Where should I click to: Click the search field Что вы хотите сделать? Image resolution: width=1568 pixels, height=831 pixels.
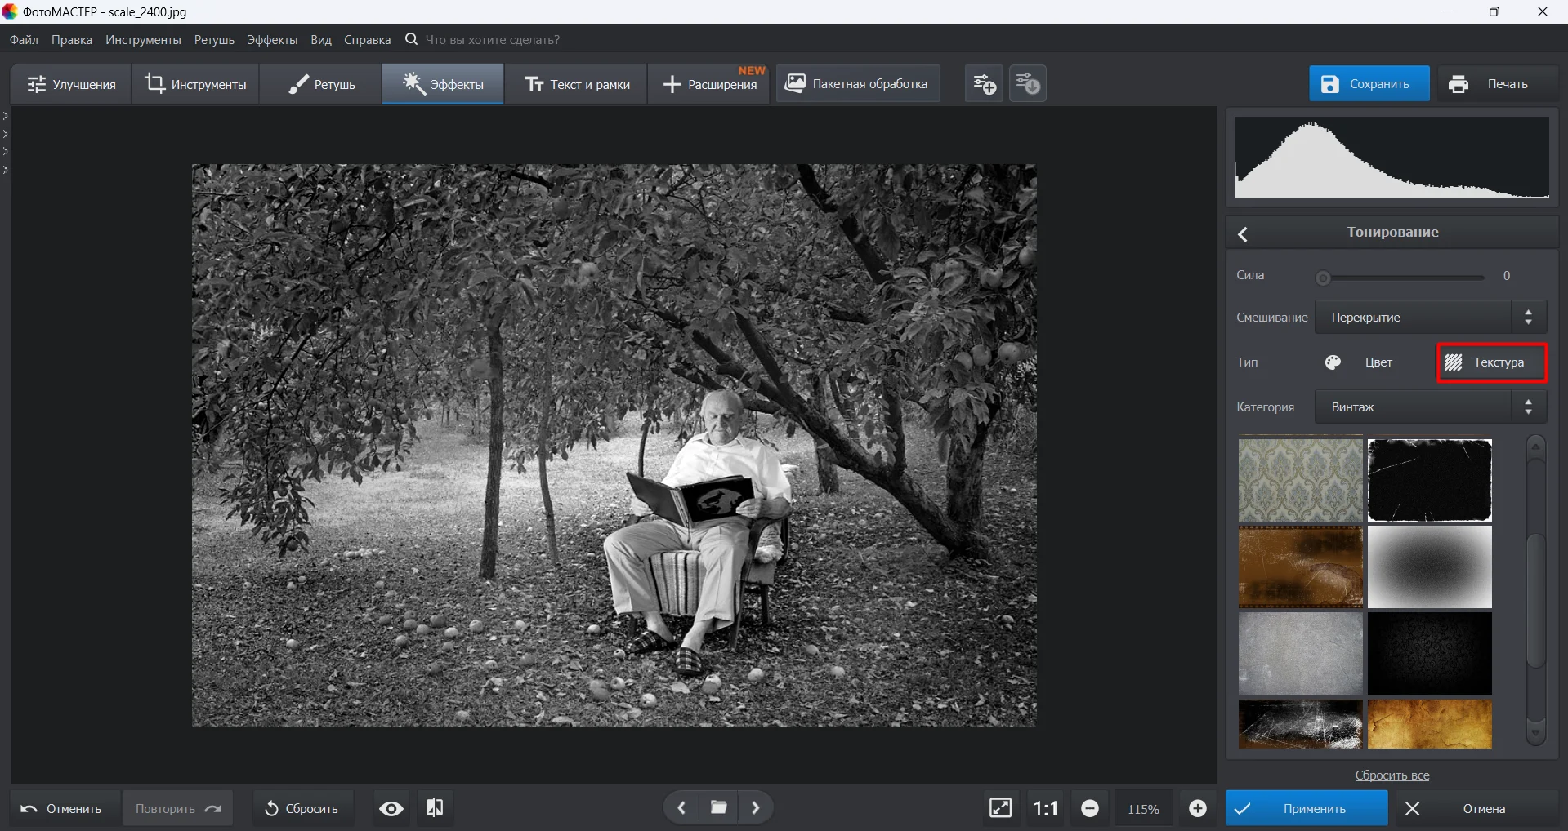tap(492, 39)
